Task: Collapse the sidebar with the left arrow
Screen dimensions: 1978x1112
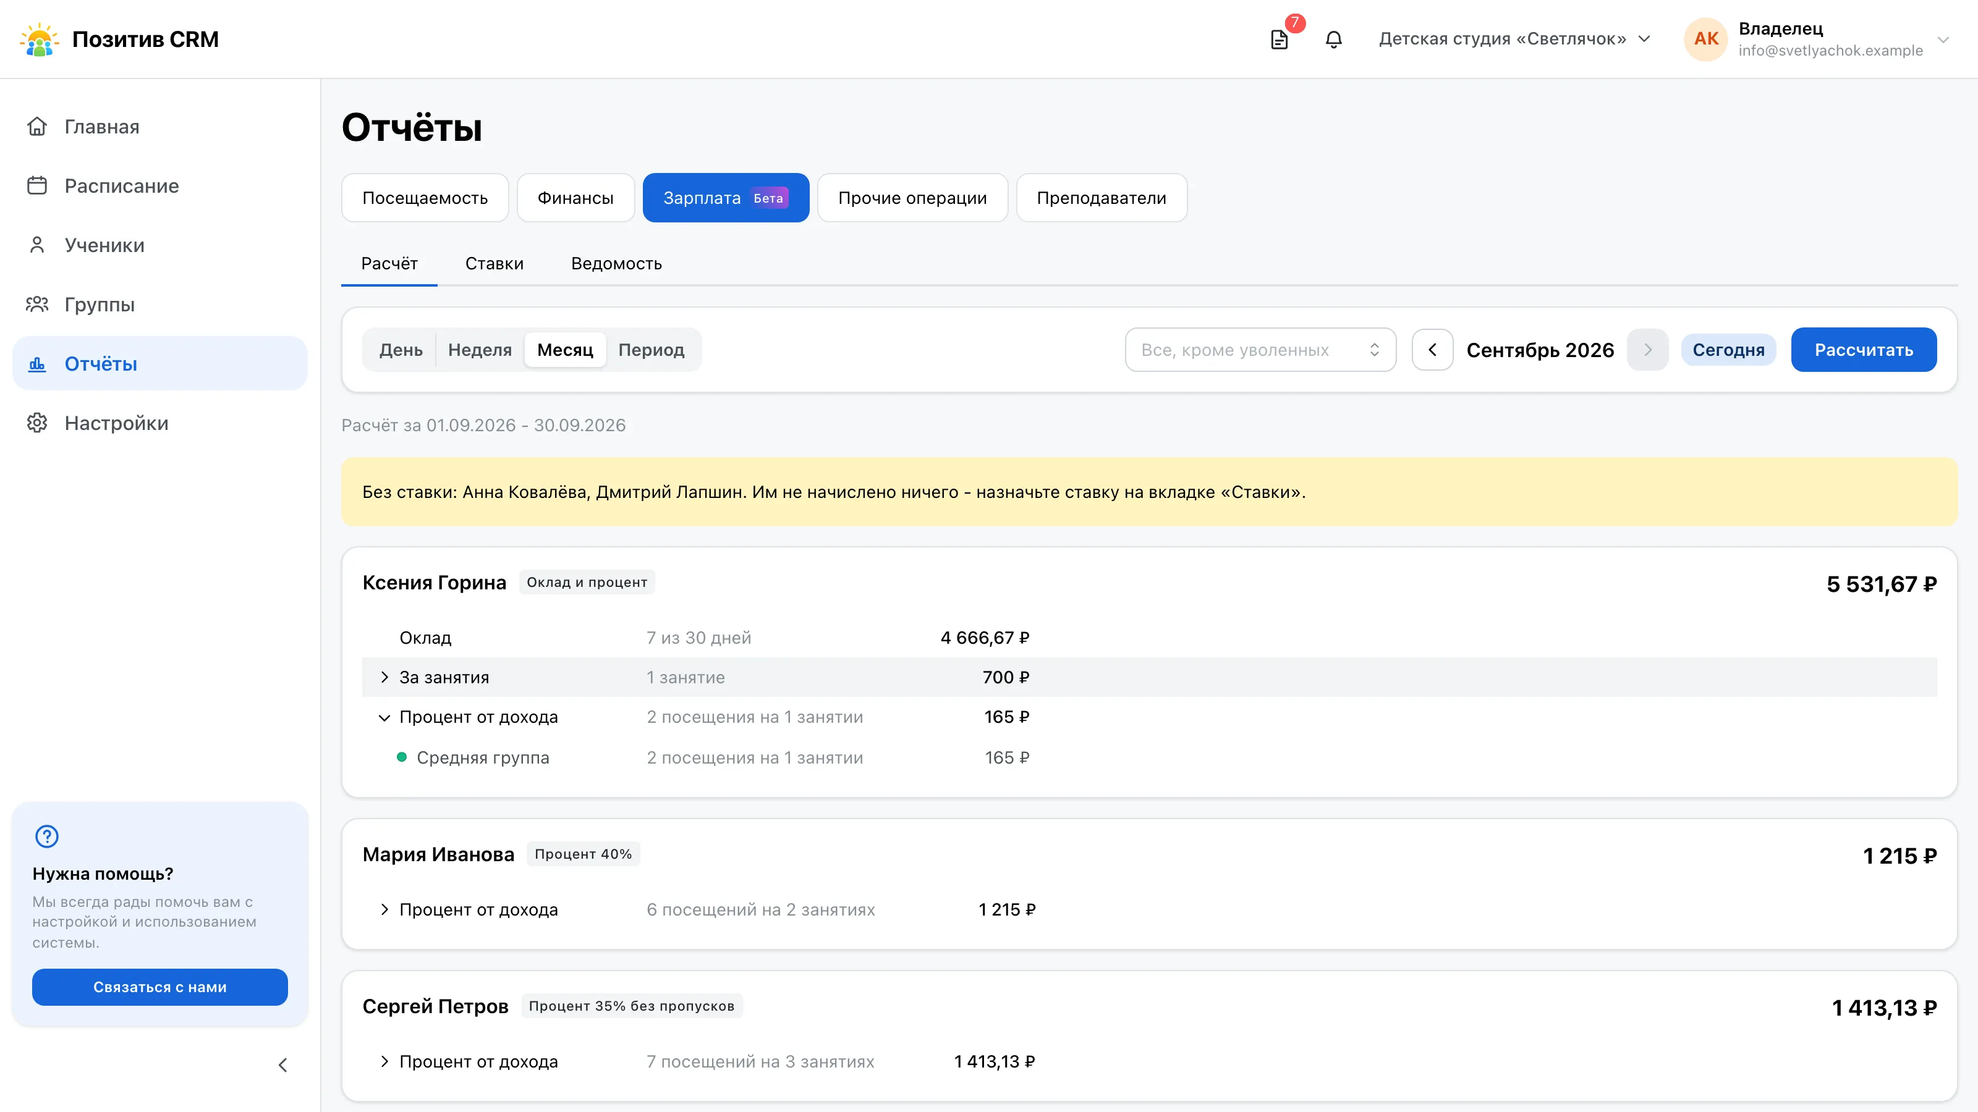Action: click(x=282, y=1064)
